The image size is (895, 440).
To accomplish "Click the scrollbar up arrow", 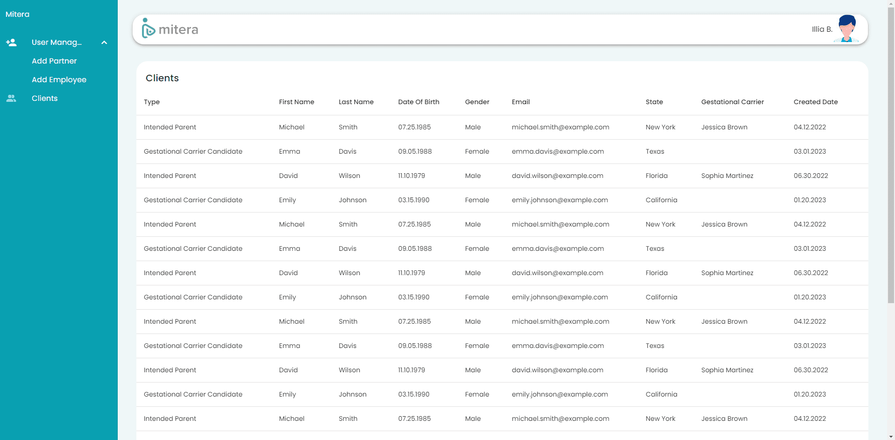I will [891, 3].
